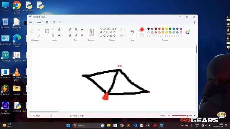The image size is (230, 129).
Task: Click the zoom in plus button
Action: click(194, 115)
